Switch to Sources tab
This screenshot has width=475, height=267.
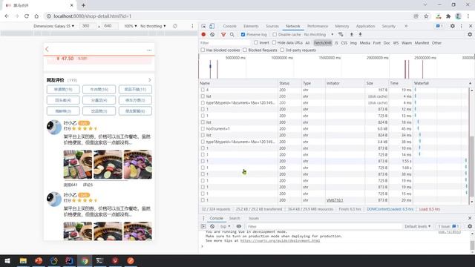tap(272, 27)
